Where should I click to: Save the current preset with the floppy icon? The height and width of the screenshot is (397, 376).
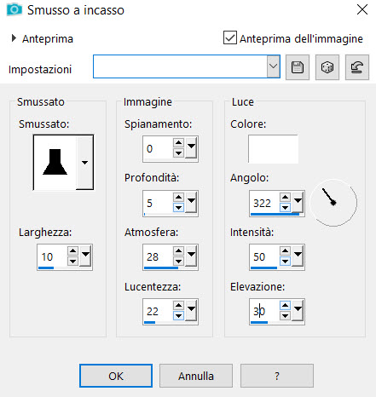298,67
